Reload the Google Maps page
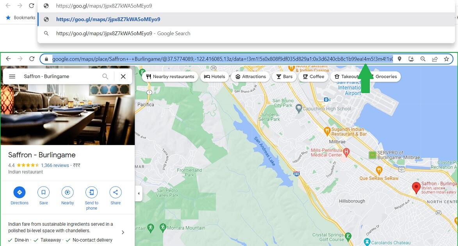 (32, 59)
